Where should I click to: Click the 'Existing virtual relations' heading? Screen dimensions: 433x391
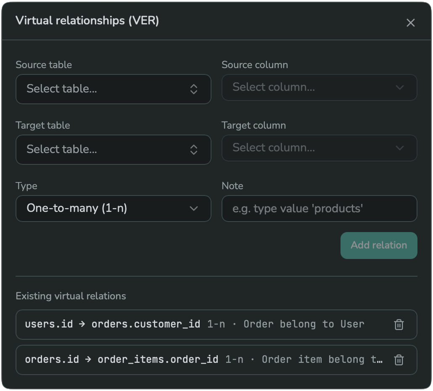tap(71, 296)
